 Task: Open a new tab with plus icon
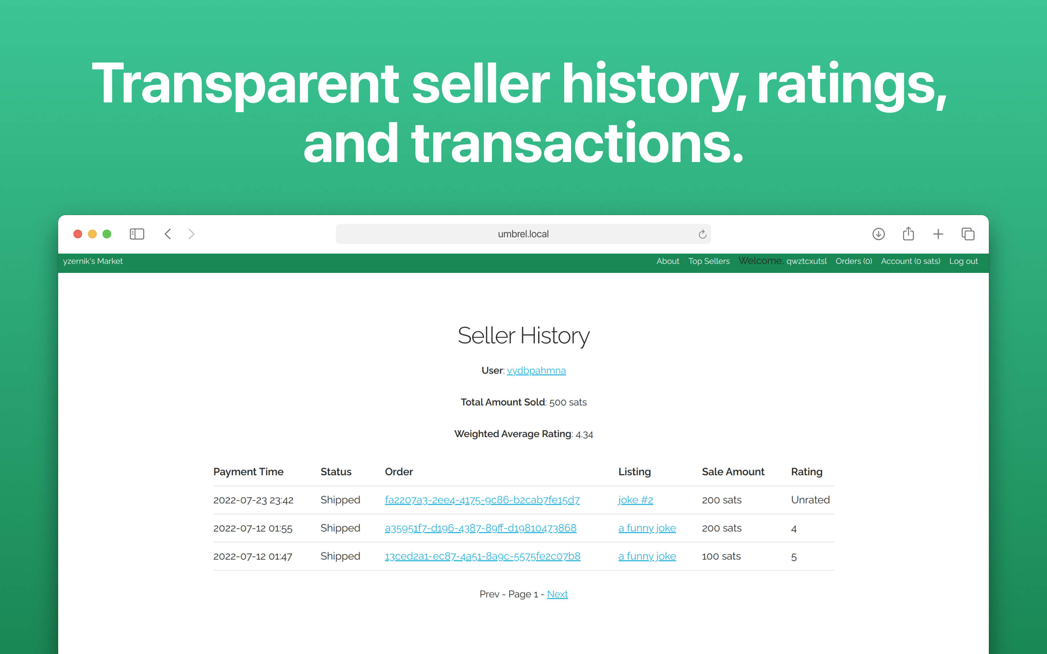[x=938, y=234]
